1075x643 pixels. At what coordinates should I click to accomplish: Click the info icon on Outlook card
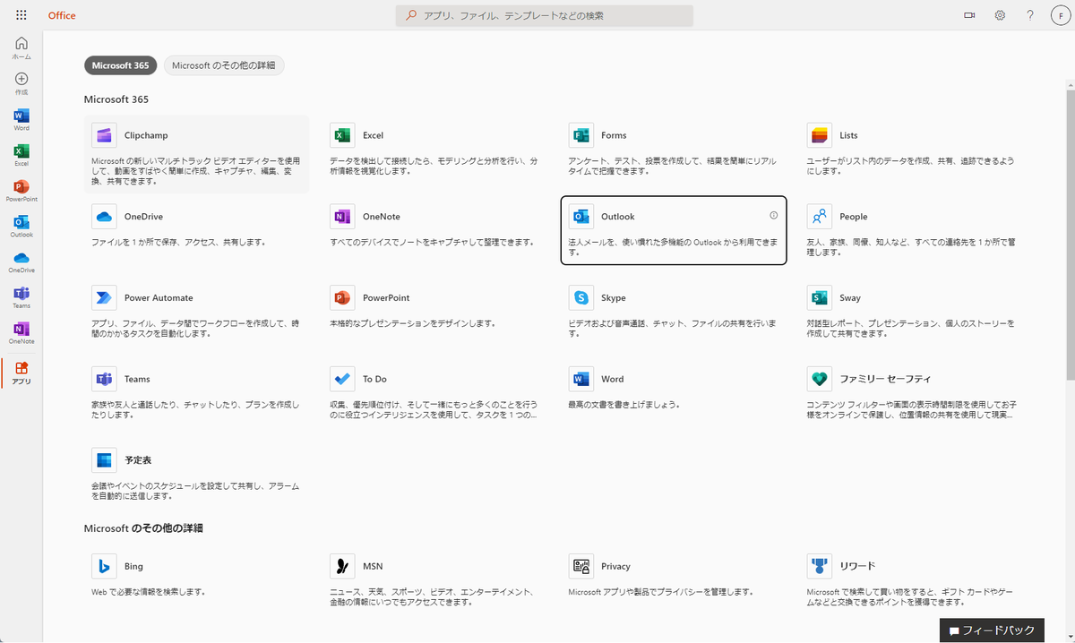pyautogui.click(x=773, y=216)
